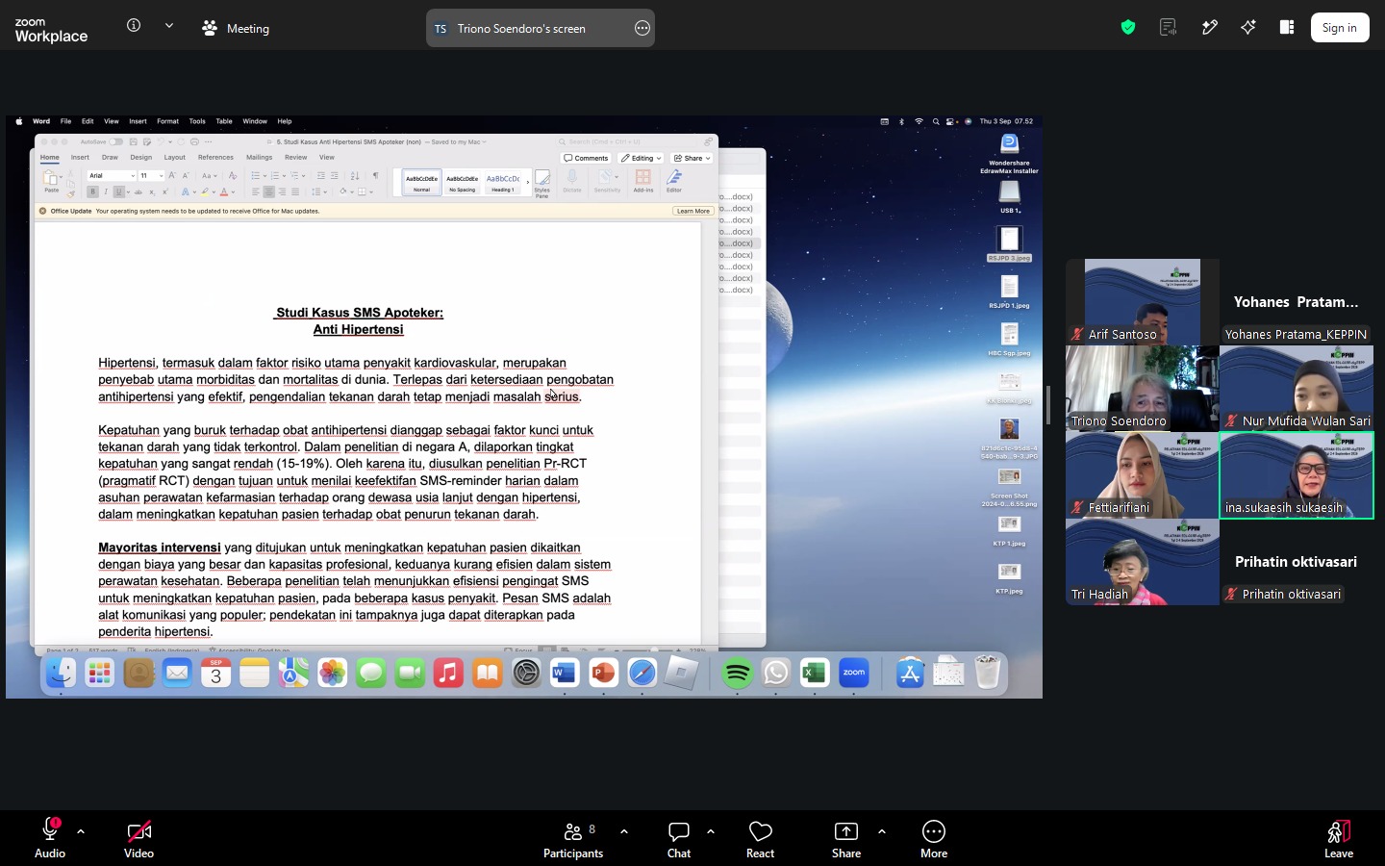Open the Chat panel
The image size is (1385, 866).
coord(679,839)
